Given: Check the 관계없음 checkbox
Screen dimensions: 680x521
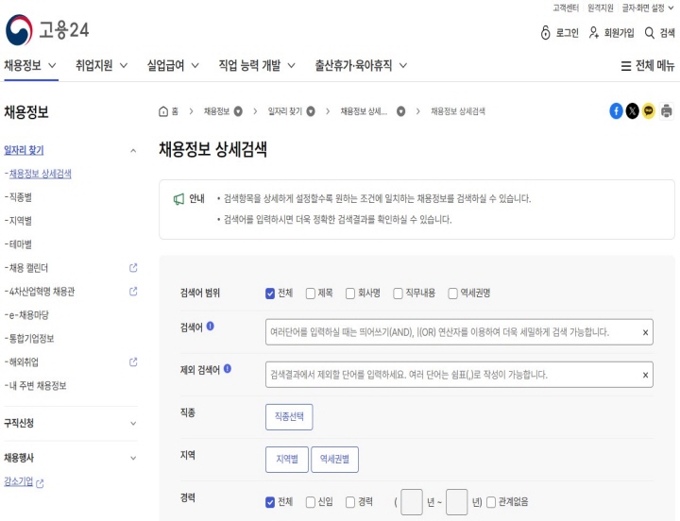Looking at the screenshot, I should tap(491, 502).
